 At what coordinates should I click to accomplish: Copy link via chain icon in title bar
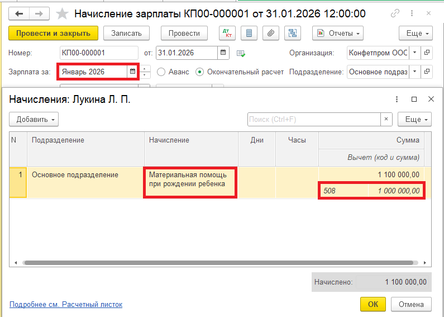point(395,13)
